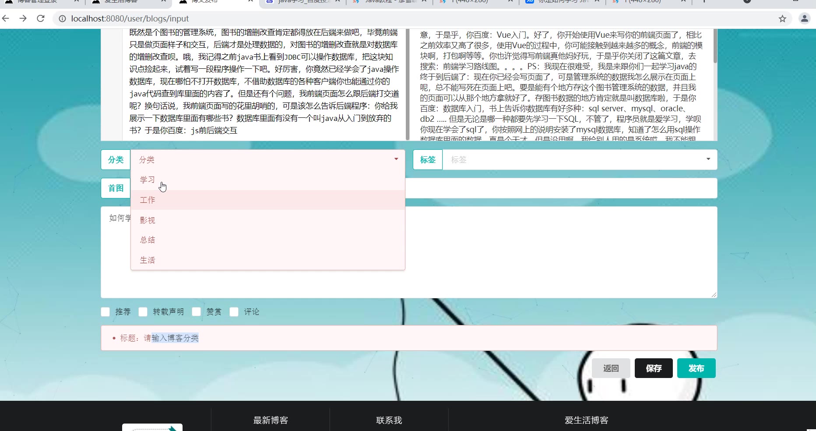Click the 分类 dropdown header field

coord(267,160)
